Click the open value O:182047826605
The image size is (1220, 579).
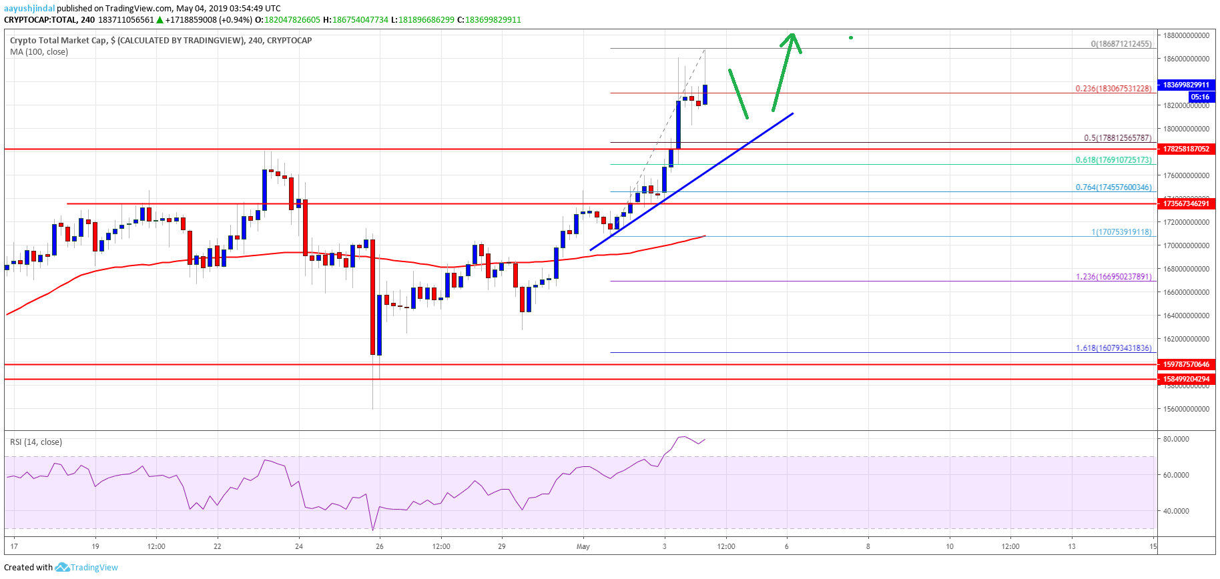[288, 20]
